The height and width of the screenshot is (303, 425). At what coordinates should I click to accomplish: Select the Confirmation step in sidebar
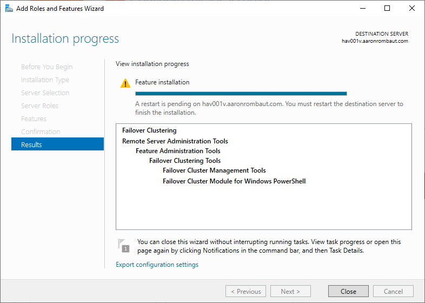coord(41,131)
